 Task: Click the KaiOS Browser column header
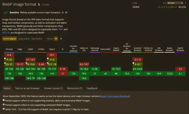click(180, 49)
